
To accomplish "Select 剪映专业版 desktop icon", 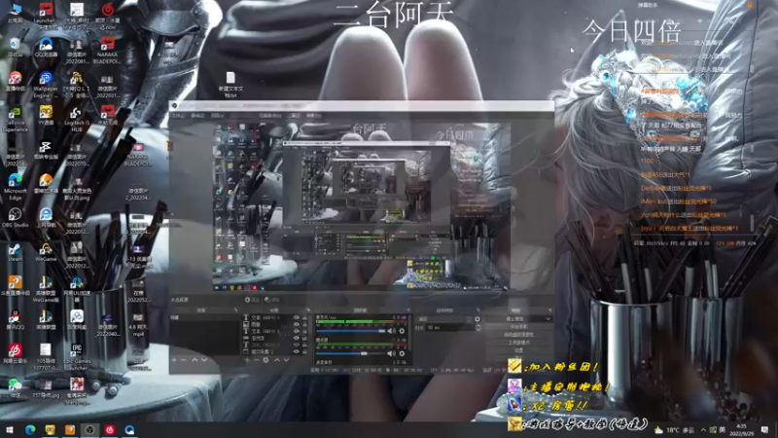I will tap(46, 150).
